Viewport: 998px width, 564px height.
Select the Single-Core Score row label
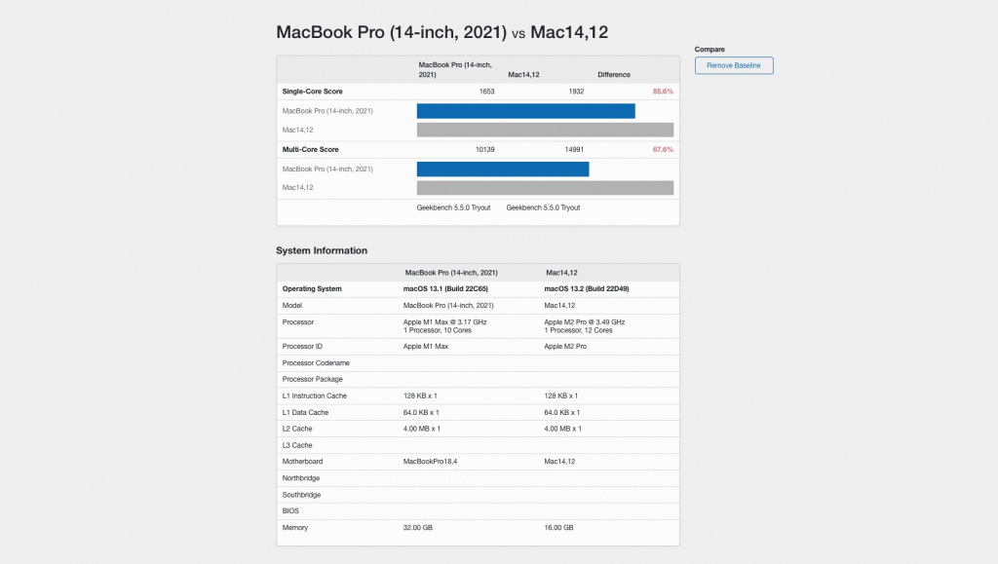pos(312,91)
